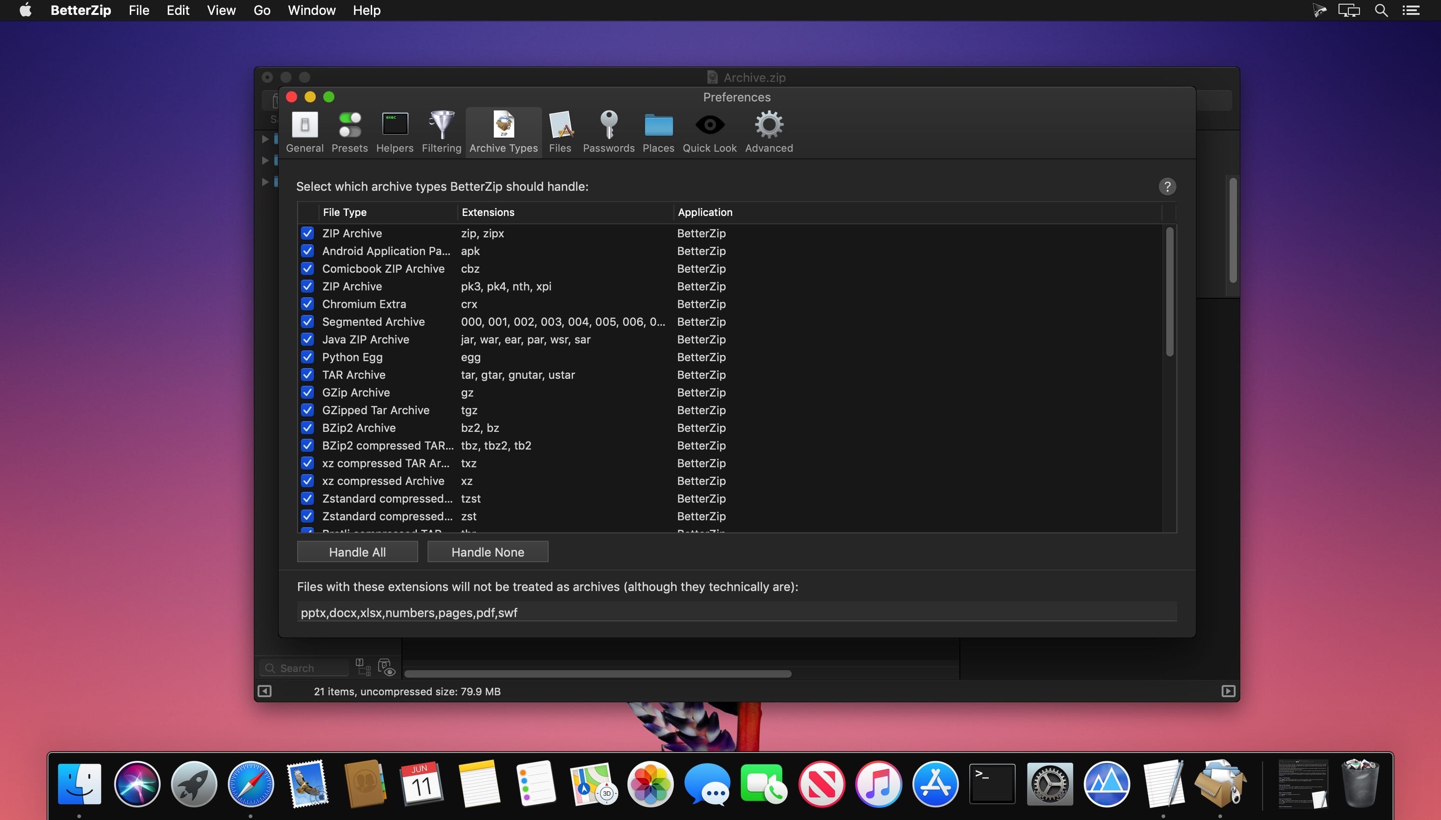Viewport: 1441px width, 820px height.
Task: Open the Filtering funnel pane
Action: [441, 132]
